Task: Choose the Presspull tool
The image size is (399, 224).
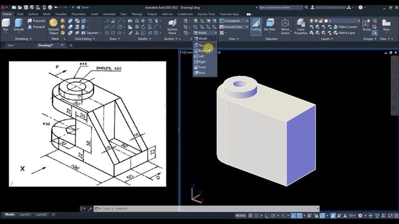Action: [36, 27]
